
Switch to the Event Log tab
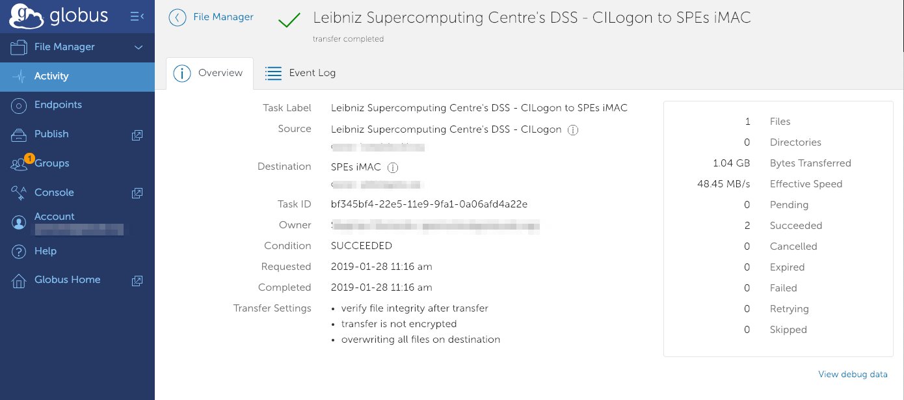click(x=300, y=73)
